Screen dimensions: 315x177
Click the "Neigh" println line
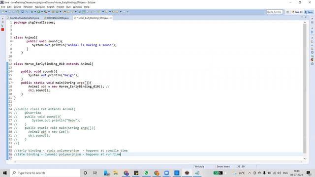click(54, 75)
